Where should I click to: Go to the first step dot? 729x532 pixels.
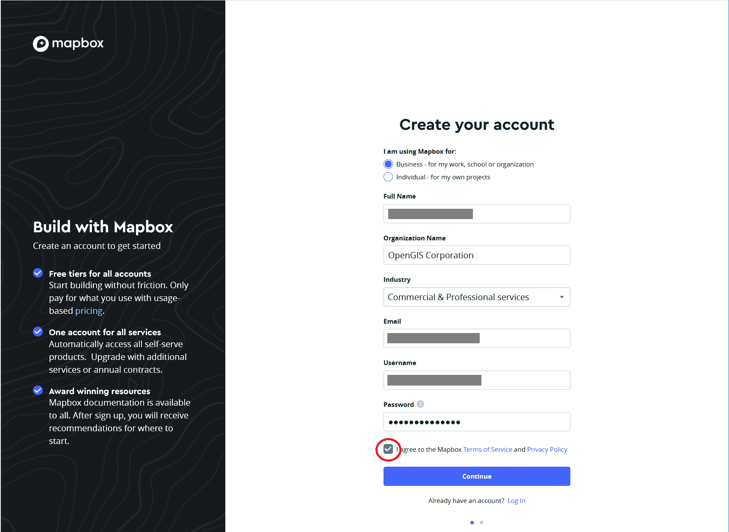(x=472, y=523)
